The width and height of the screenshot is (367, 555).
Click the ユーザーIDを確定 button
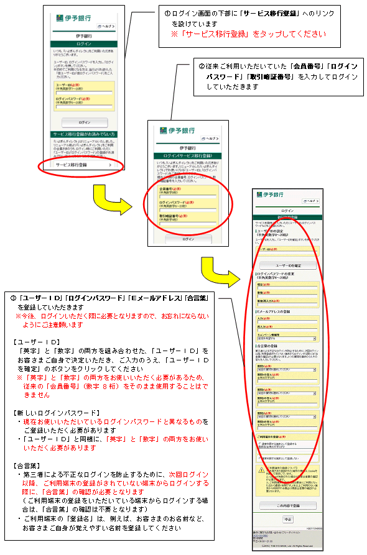point(287,265)
